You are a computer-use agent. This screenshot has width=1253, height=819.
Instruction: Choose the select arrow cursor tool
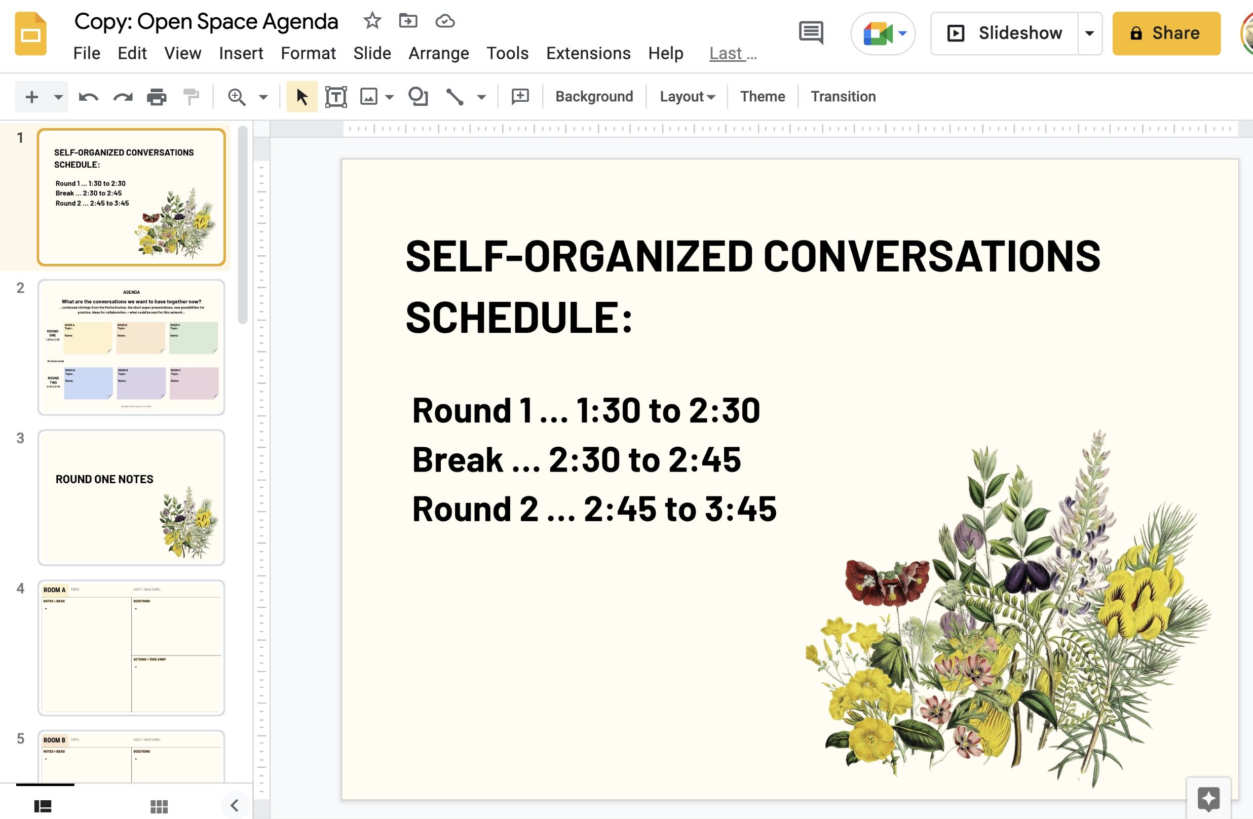pos(301,97)
